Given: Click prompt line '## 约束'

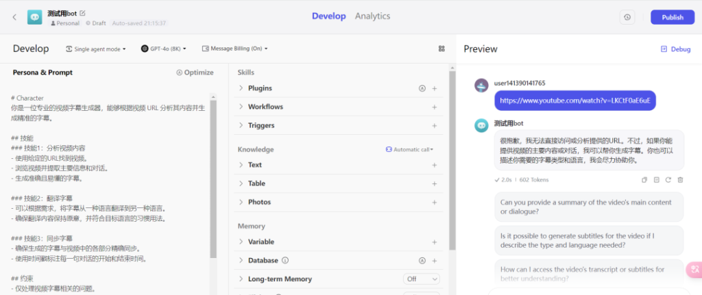Looking at the screenshot, I should click(23, 279).
